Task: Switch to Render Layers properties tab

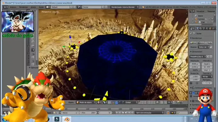Action: [200, 28]
